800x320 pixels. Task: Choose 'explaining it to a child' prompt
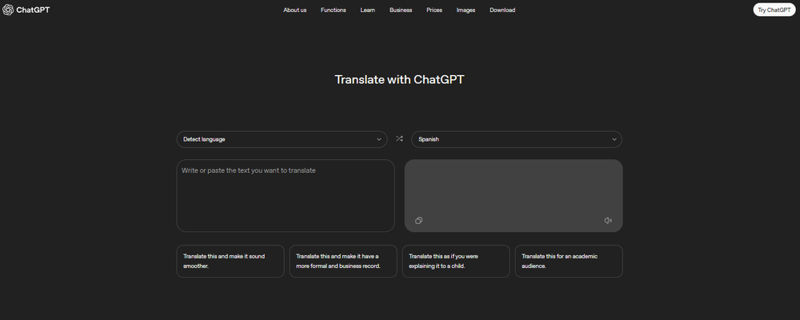456,262
